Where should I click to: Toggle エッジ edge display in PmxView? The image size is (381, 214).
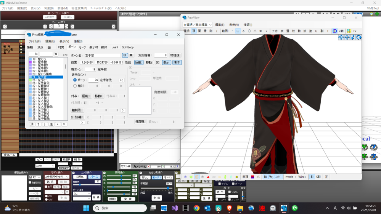(278, 177)
